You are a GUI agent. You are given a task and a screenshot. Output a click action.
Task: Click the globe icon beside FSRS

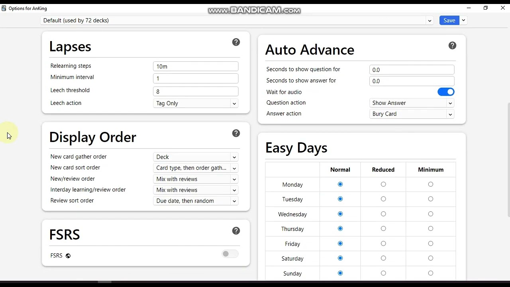pos(68,256)
